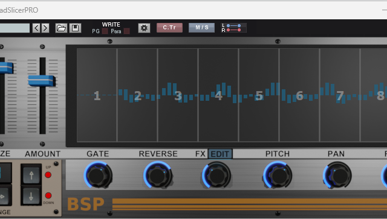Screen dimensions: 387x219
Task: Toggle the C.Tr button
Action: (169, 28)
